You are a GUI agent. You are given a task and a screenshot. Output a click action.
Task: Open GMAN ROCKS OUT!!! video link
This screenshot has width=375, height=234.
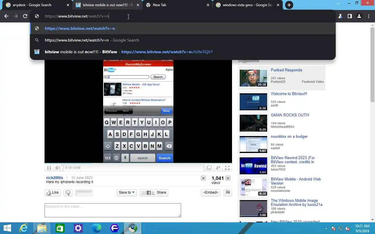290,115
